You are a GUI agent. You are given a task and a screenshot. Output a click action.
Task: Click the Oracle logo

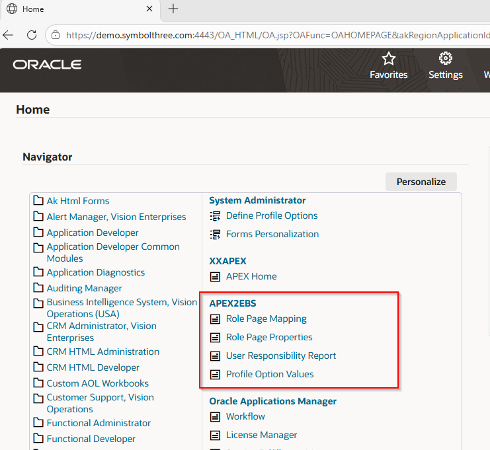click(x=47, y=65)
